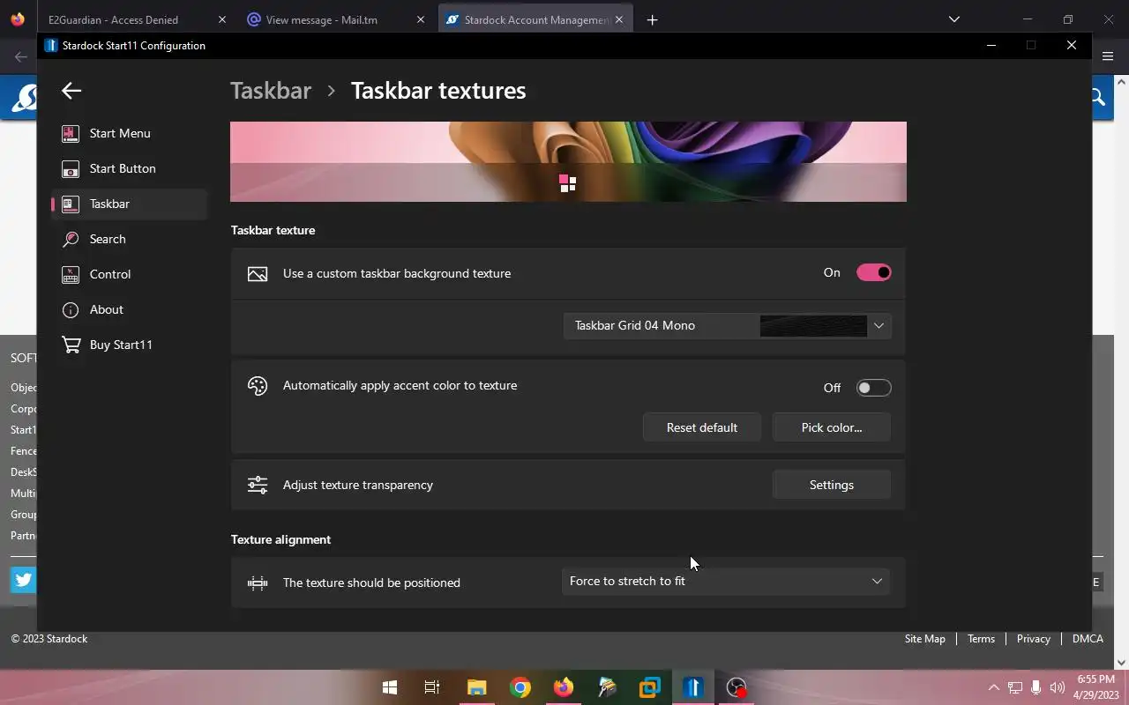Open the About section

pos(130,309)
